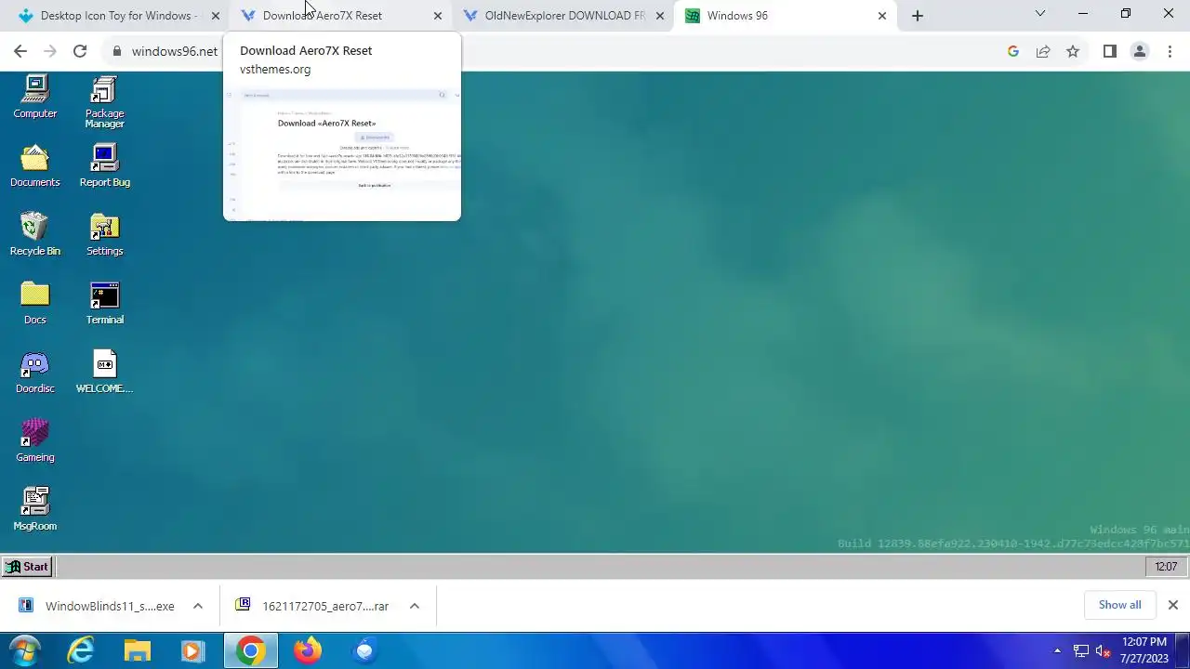Open the Doordisc icon

tap(35, 373)
